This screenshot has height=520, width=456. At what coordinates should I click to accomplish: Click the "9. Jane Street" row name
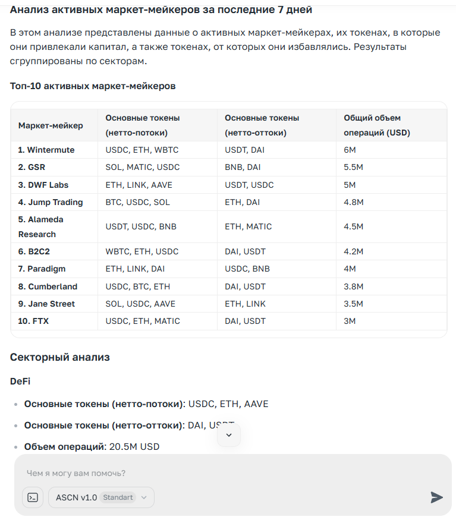pos(46,304)
